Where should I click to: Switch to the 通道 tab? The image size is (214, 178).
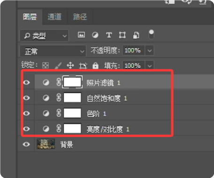click(x=54, y=16)
